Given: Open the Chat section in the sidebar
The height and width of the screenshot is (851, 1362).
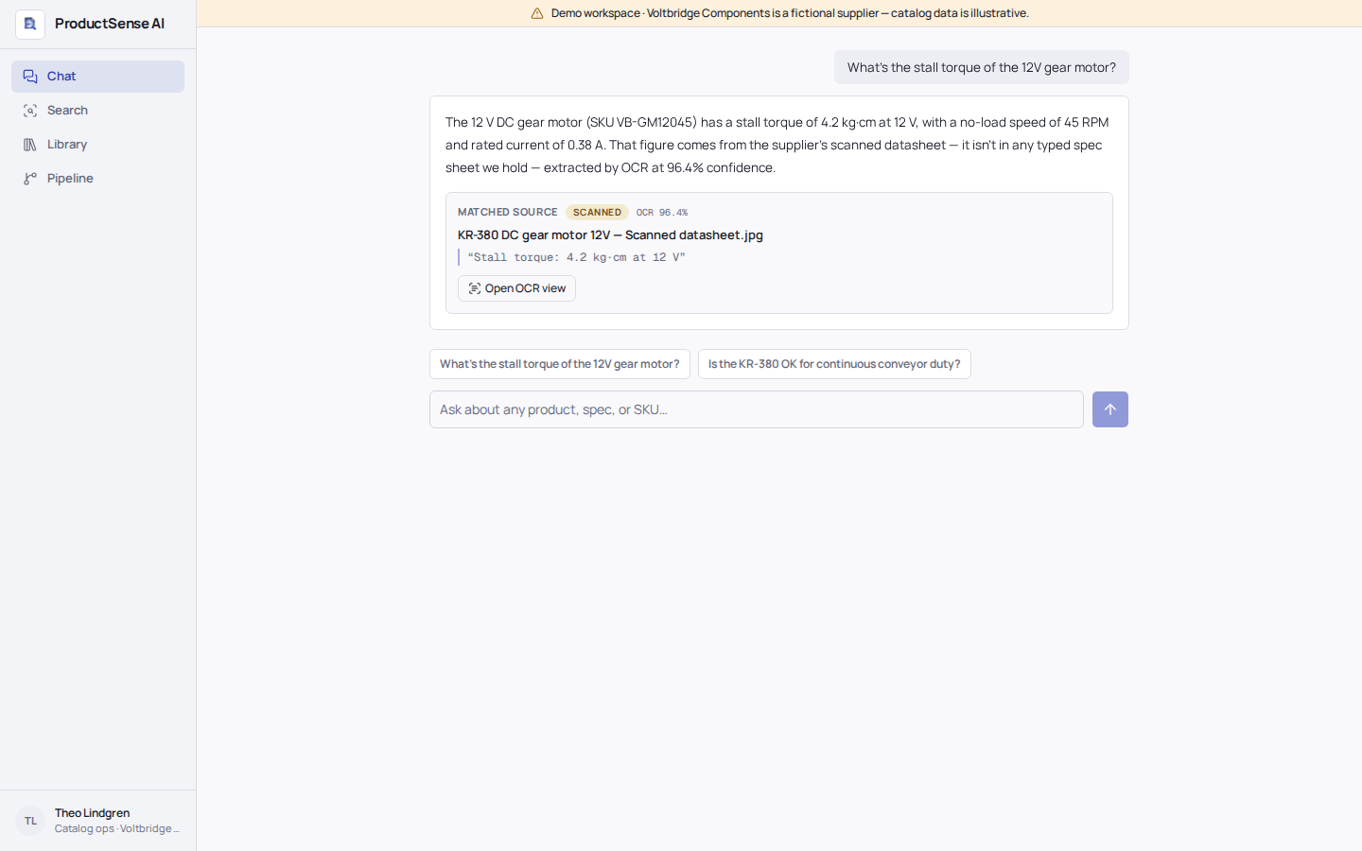Looking at the screenshot, I should (97, 77).
